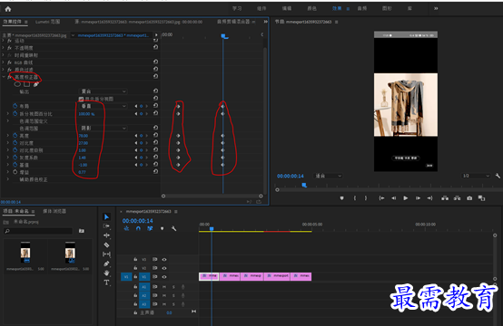Select the Slip tool
The width and height of the screenshot is (503, 326).
(106, 254)
